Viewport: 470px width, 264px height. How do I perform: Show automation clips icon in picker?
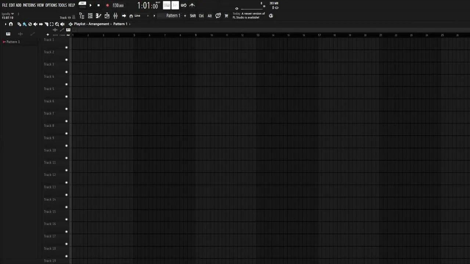pyautogui.click(x=33, y=34)
